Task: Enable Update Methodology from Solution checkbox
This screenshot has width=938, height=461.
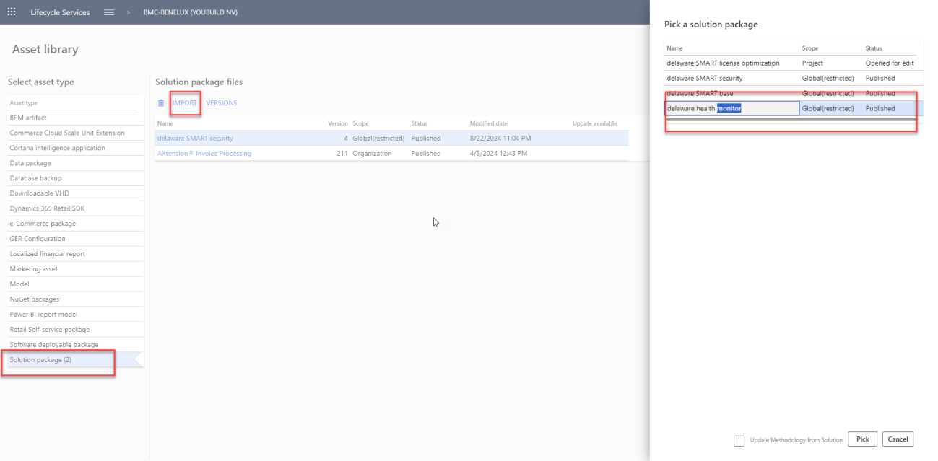Action: 739,441
